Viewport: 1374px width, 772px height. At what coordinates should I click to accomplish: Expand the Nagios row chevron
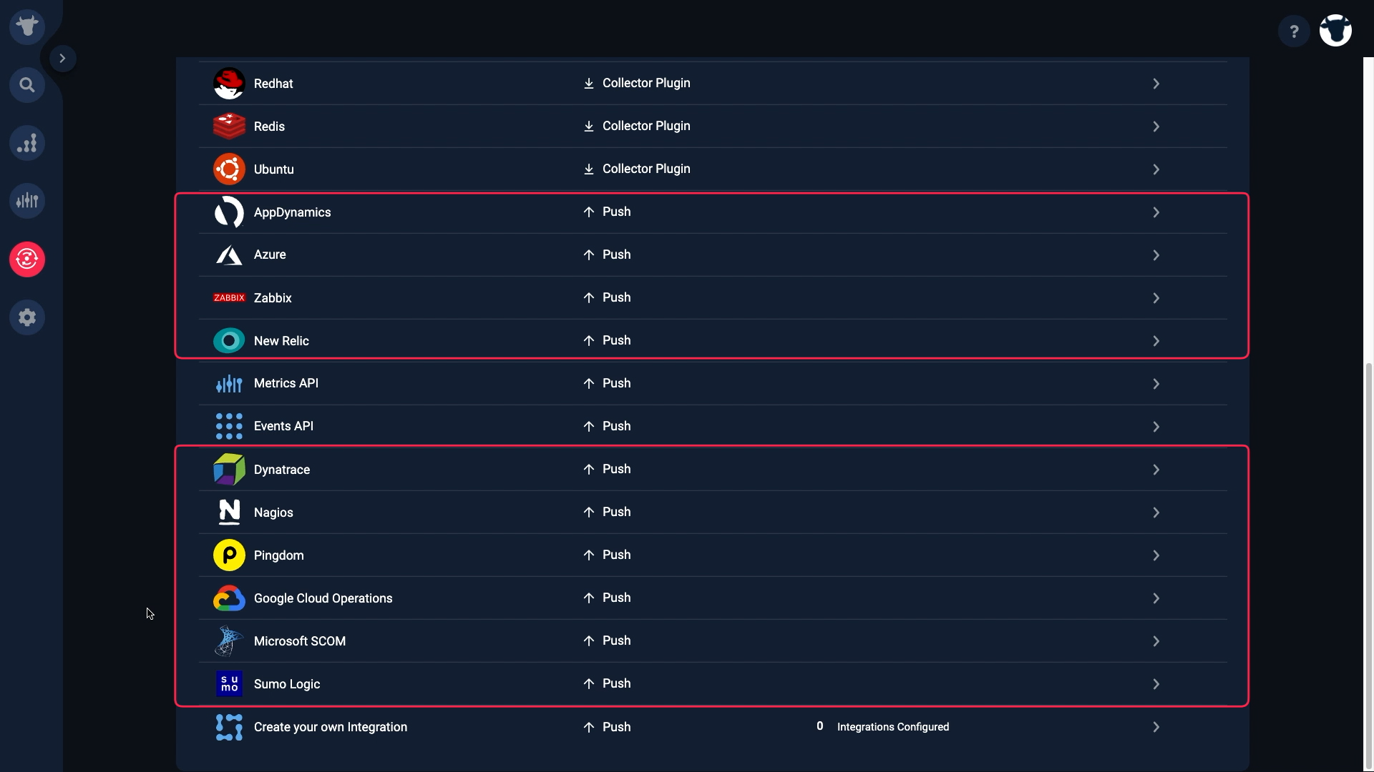[x=1156, y=513]
